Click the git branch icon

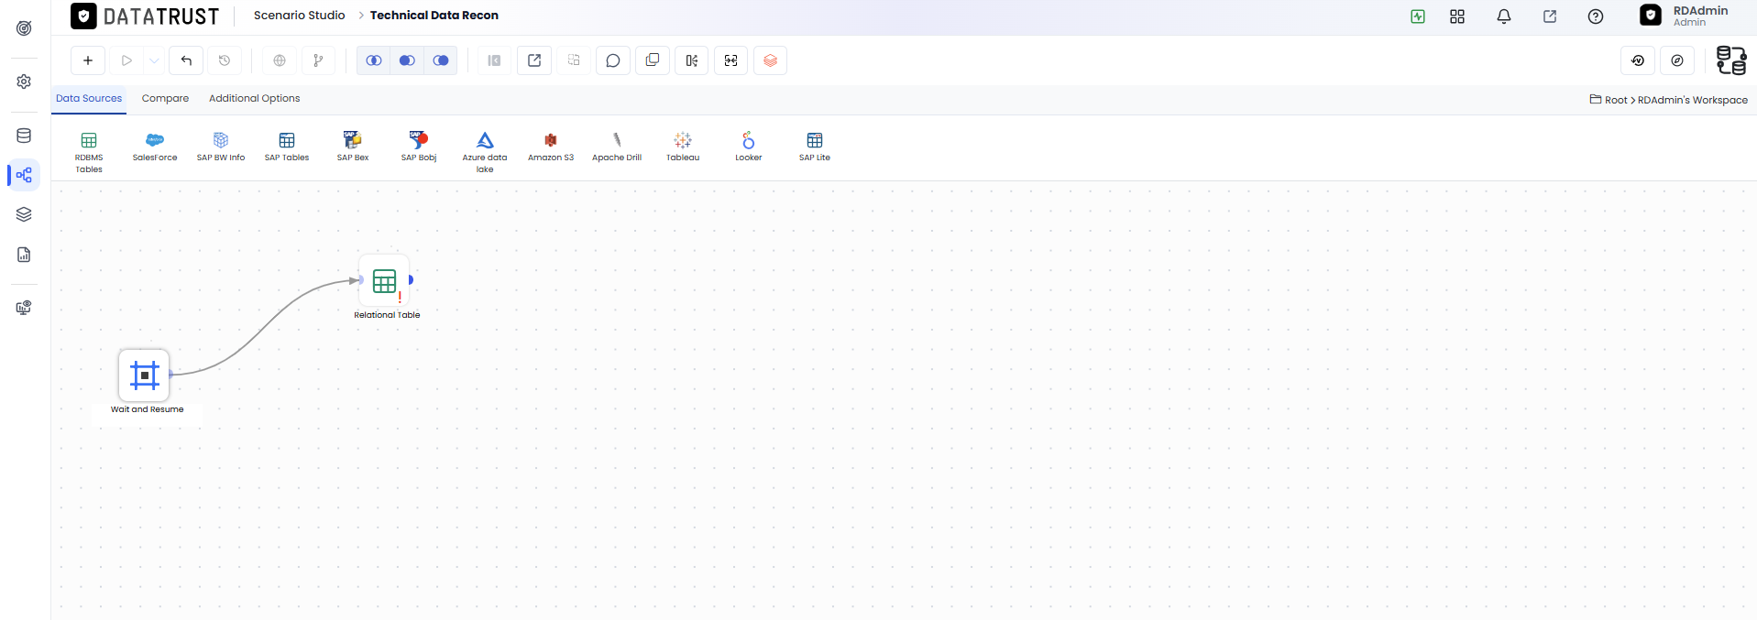click(x=318, y=60)
